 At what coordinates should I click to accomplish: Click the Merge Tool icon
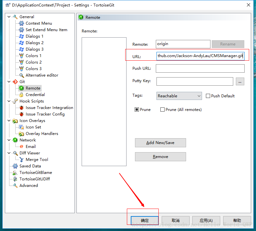point(21,160)
